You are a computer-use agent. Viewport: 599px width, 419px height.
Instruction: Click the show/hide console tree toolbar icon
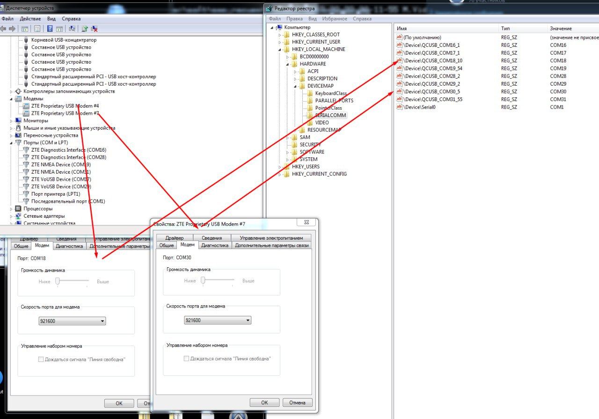25,29
